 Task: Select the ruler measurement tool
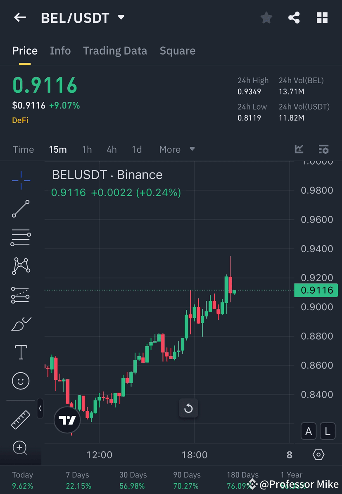pos(21,419)
